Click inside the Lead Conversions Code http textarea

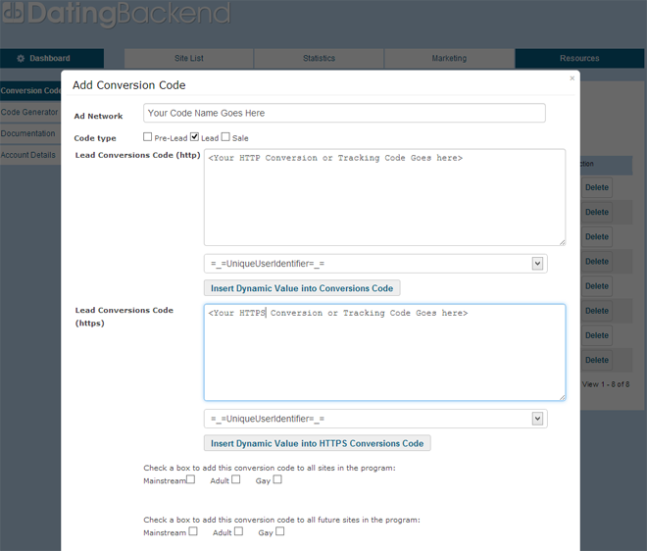click(x=384, y=197)
